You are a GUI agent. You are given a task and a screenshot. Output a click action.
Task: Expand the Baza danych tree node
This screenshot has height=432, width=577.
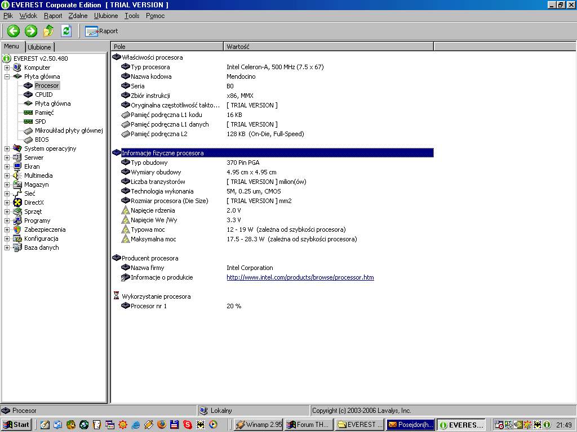(x=7, y=247)
